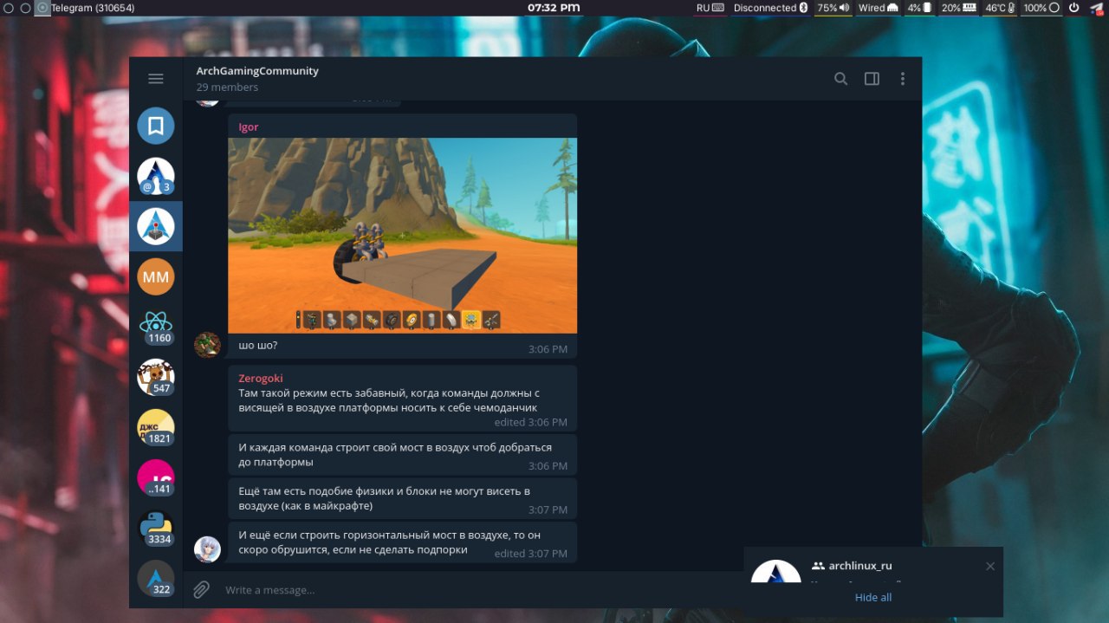The image size is (1109, 623).
Task: Open the Arch chat with 322 unread
Action: coord(156,579)
